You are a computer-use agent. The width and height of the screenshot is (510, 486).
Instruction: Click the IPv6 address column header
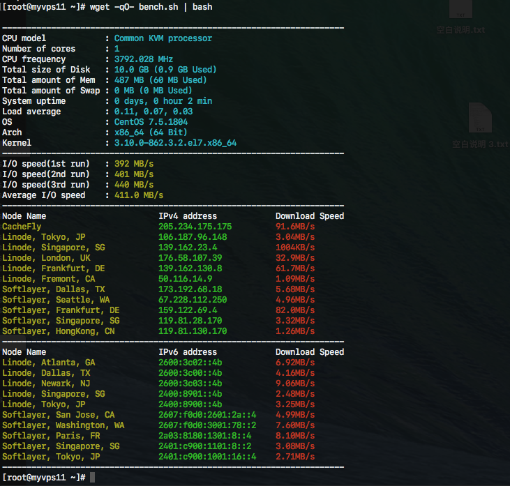[188, 352]
